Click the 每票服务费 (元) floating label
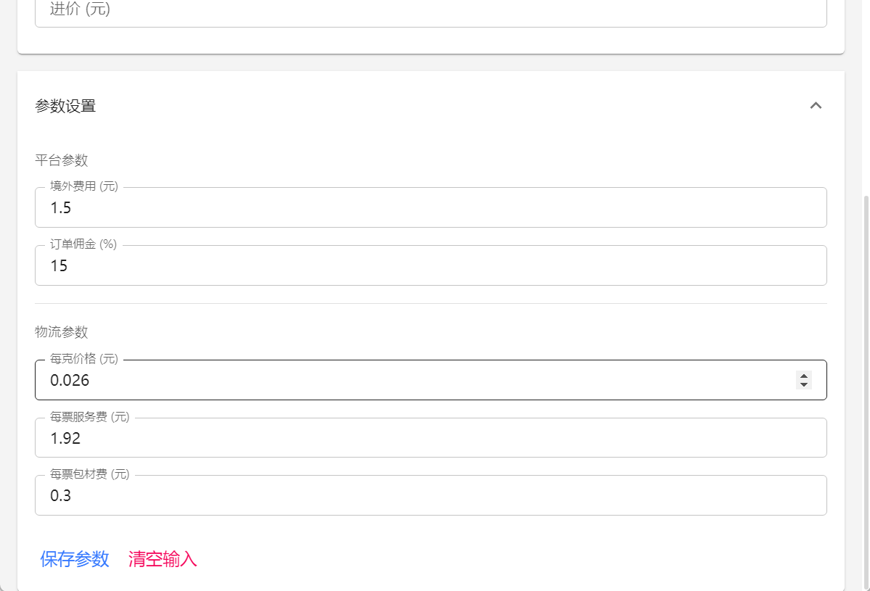The height and width of the screenshot is (591, 870). 89,417
